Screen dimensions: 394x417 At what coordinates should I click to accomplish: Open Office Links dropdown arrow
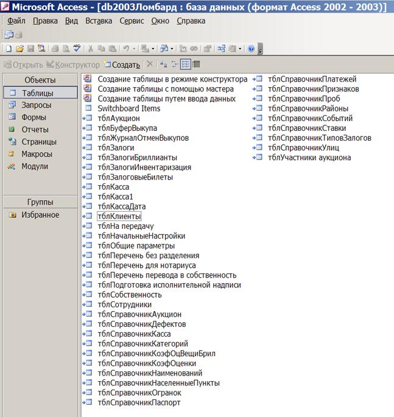[153, 49]
